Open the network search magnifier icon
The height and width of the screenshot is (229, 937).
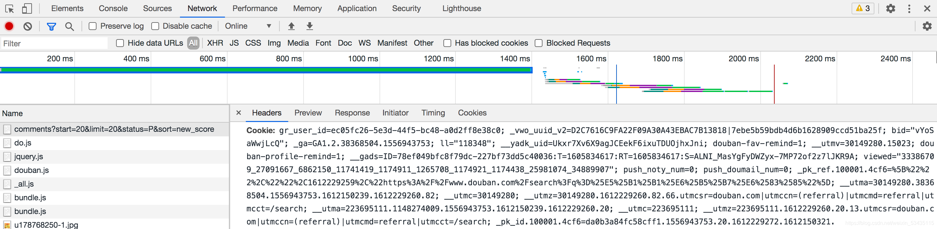(x=69, y=26)
